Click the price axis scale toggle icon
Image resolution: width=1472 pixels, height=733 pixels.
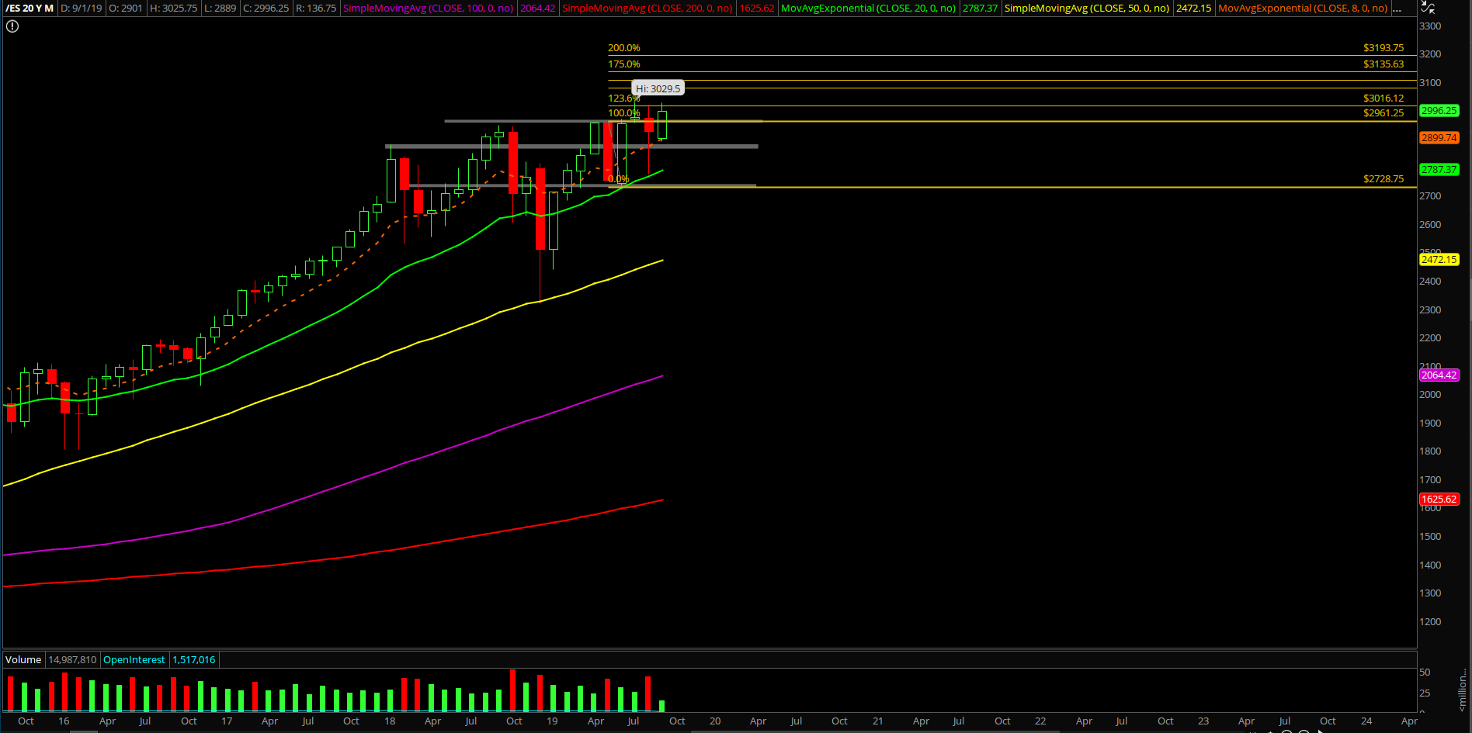(x=1428, y=8)
